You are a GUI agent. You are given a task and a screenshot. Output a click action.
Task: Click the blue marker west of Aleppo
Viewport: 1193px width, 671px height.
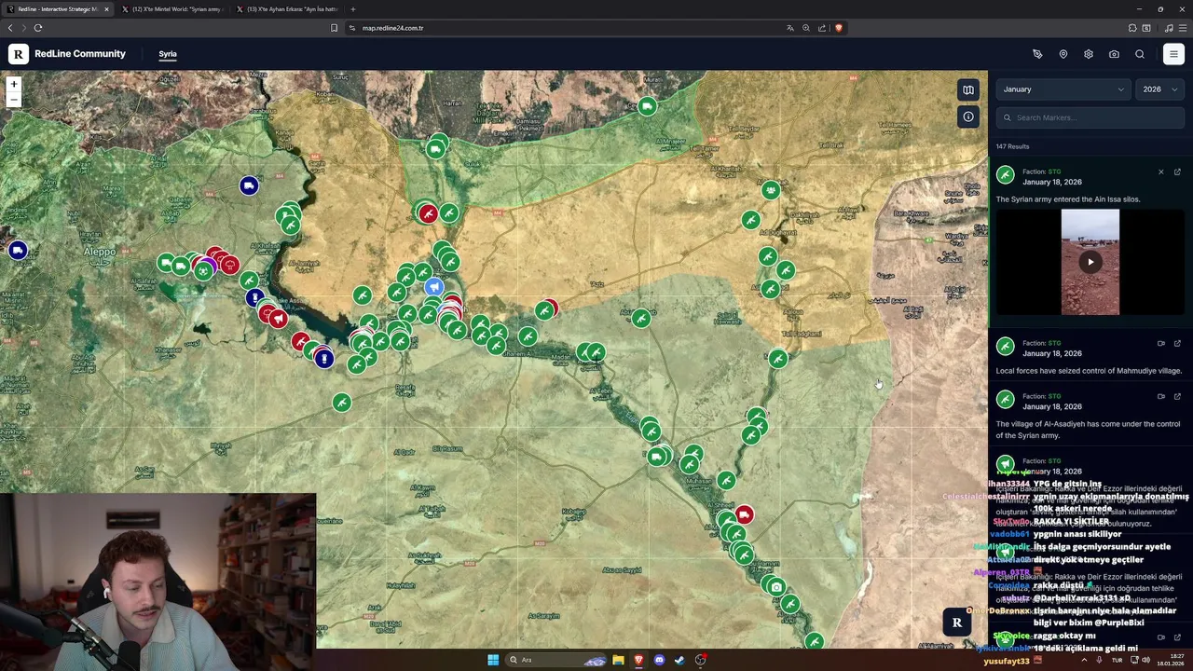tap(18, 251)
